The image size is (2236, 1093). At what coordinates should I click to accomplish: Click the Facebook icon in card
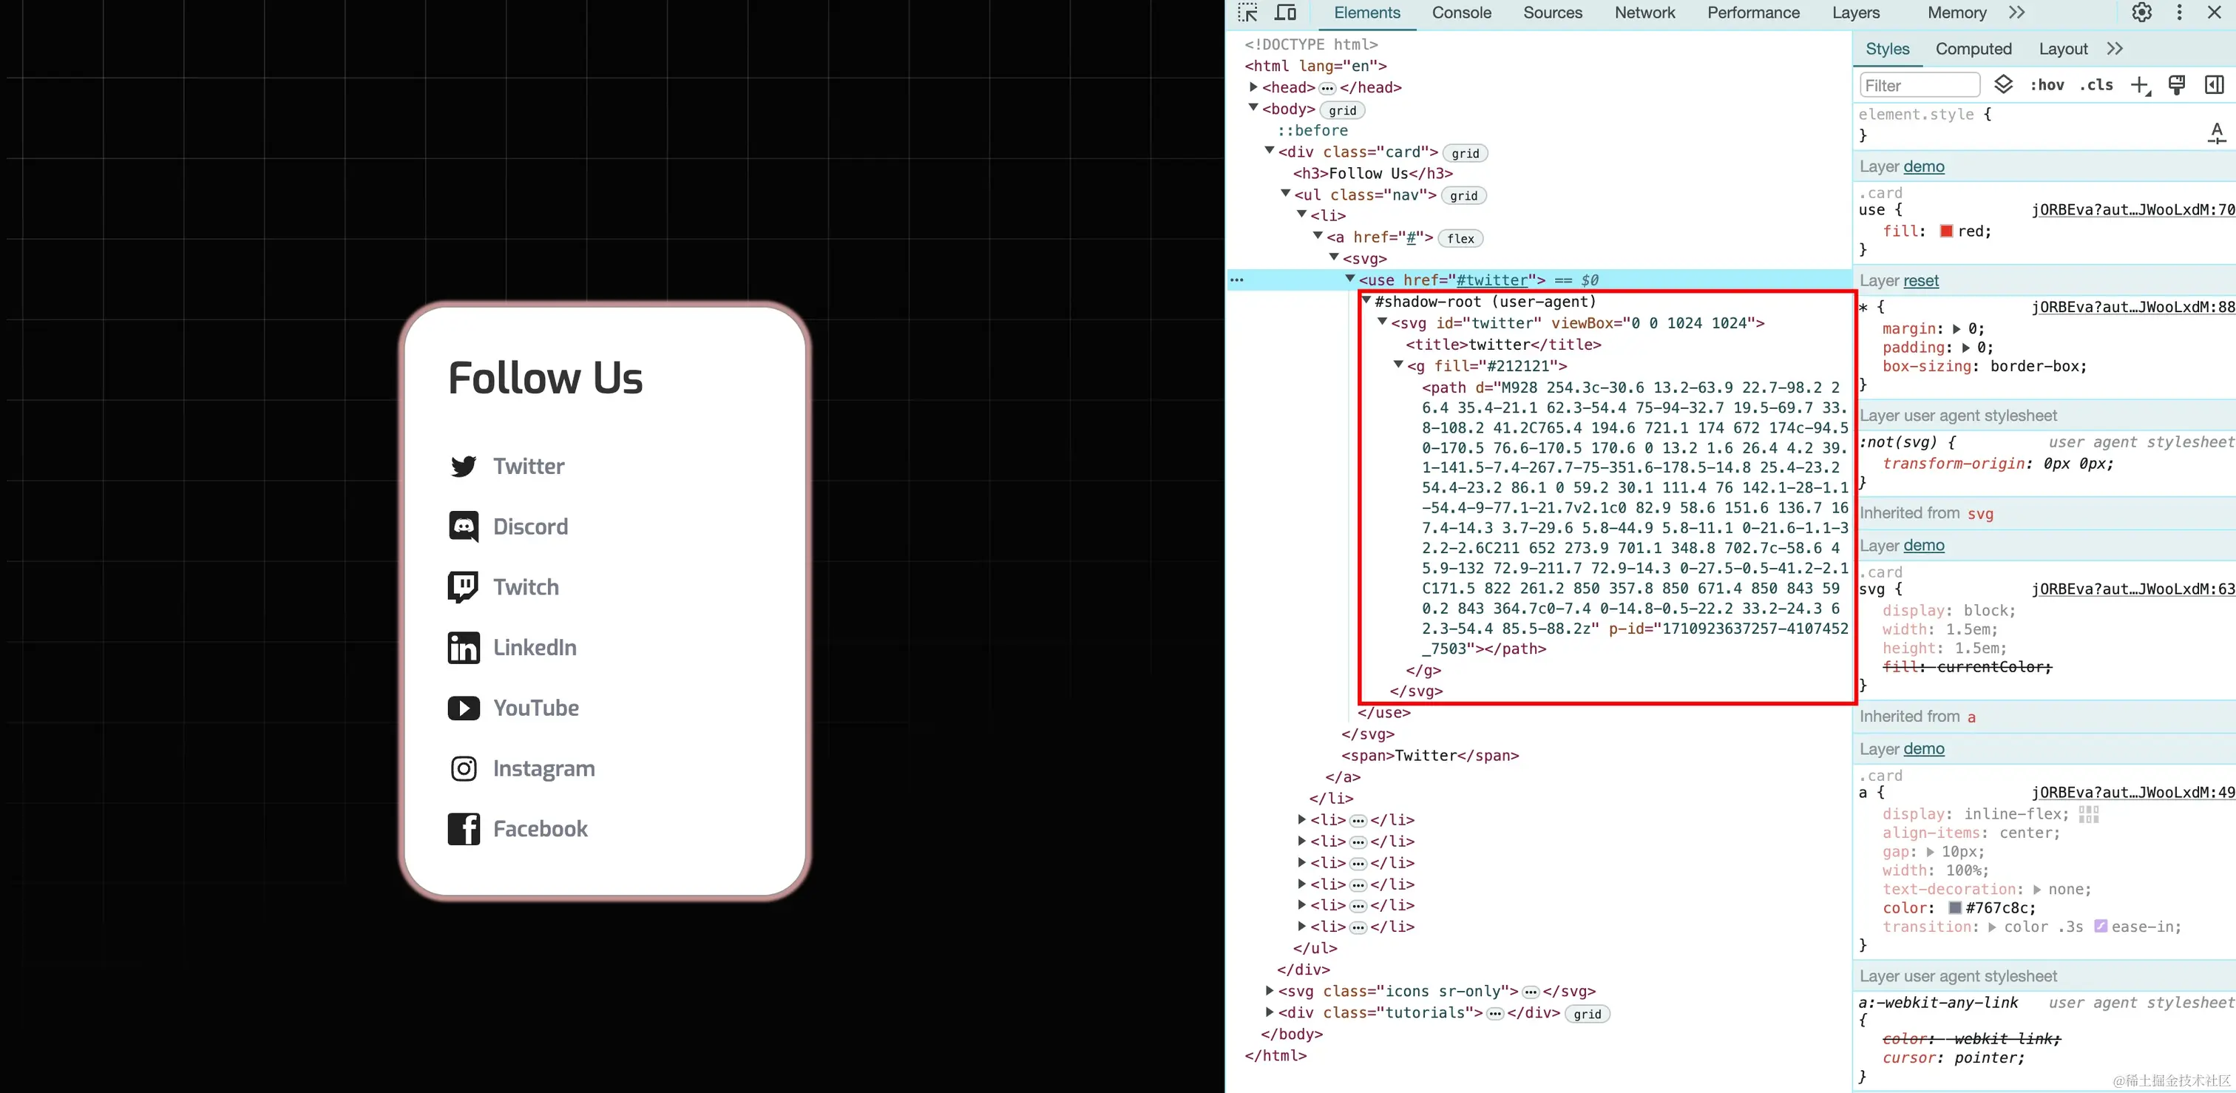pyautogui.click(x=464, y=829)
